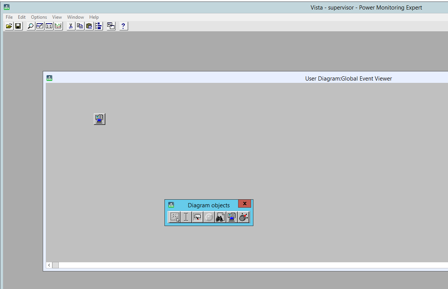Image resolution: width=448 pixels, height=289 pixels.
Task: Open the Help menu
Action: (94, 17)
